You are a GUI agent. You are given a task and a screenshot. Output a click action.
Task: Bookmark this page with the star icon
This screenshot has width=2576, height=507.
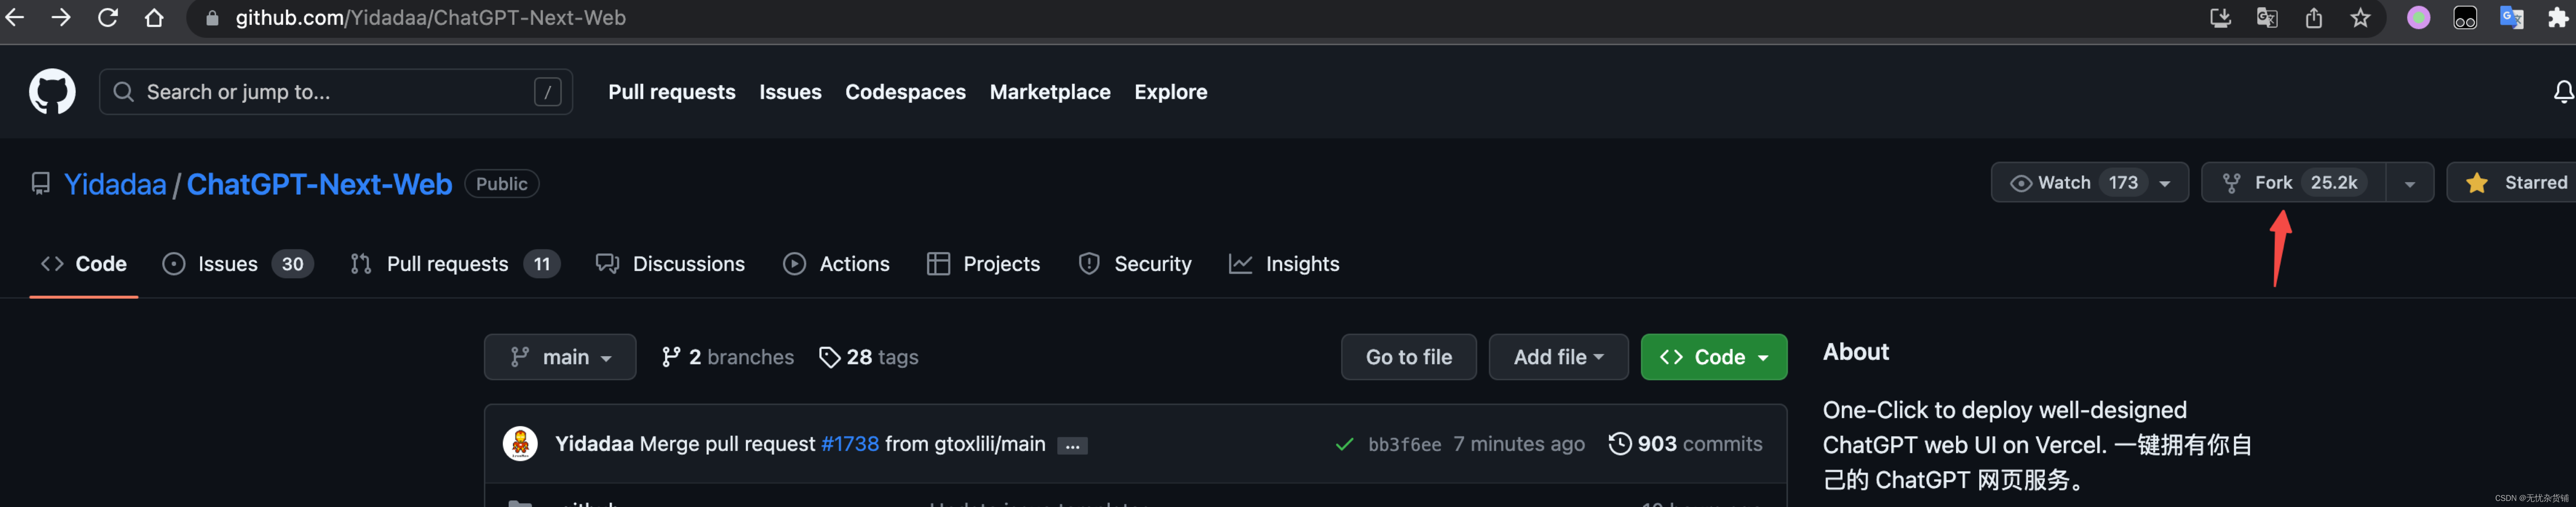click(2360, 18)
